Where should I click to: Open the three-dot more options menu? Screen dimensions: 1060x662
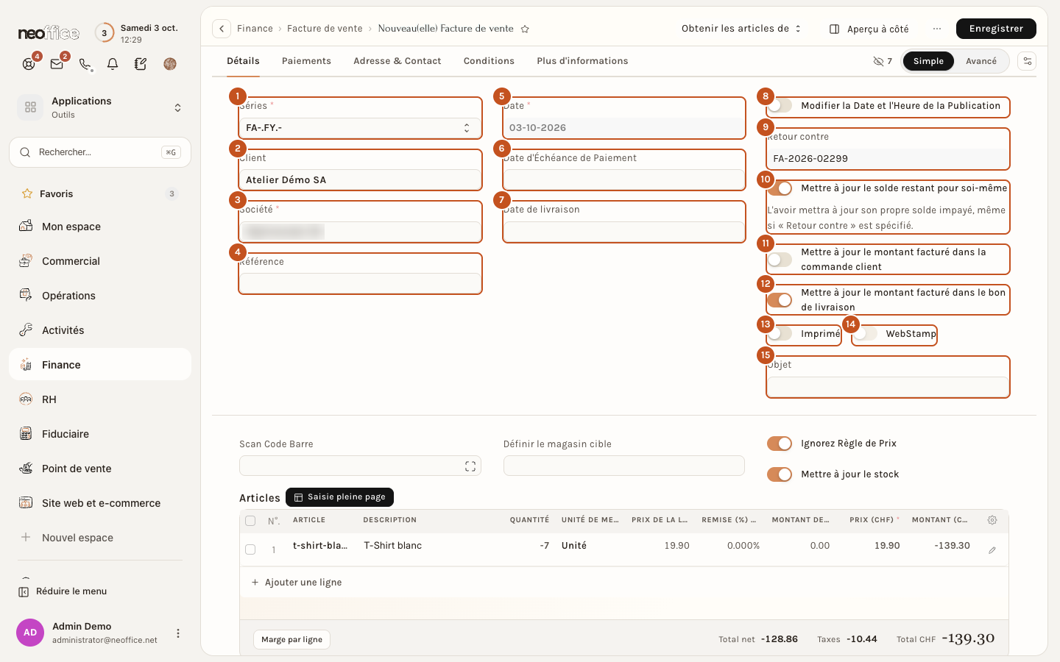[x=936, y=29]
